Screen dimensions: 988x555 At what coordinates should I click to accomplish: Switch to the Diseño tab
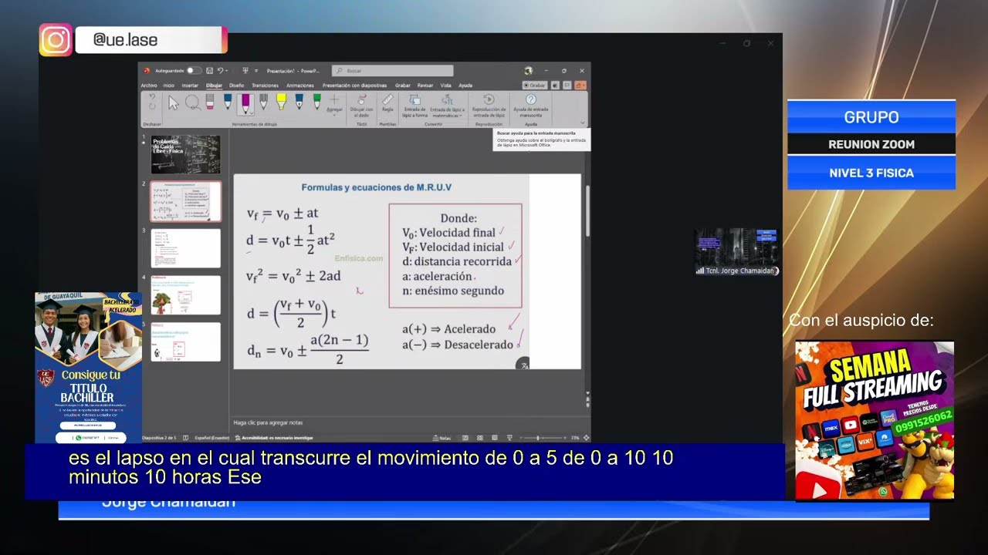click(x=237, y=86)
